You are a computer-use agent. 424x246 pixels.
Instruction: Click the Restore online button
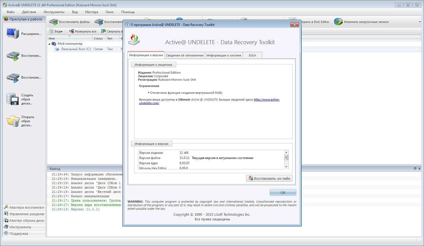pos(269,178)
